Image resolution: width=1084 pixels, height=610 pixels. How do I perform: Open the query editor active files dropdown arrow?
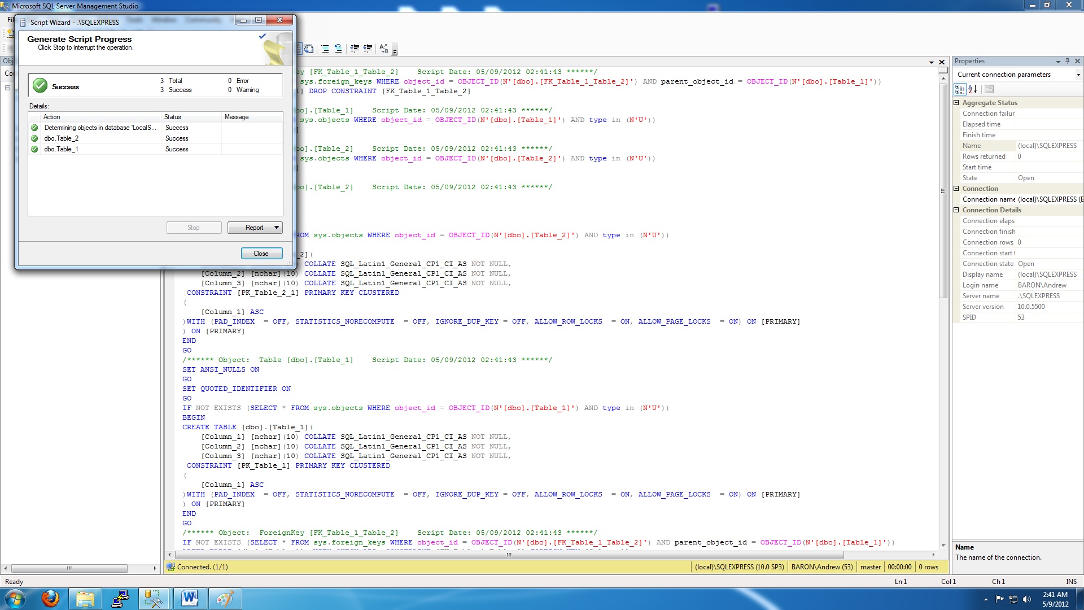coord(931,62)
